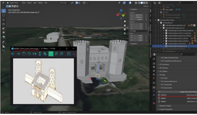
Task: Click actual-size magnifier in image viewer
Action: [62, 54]
